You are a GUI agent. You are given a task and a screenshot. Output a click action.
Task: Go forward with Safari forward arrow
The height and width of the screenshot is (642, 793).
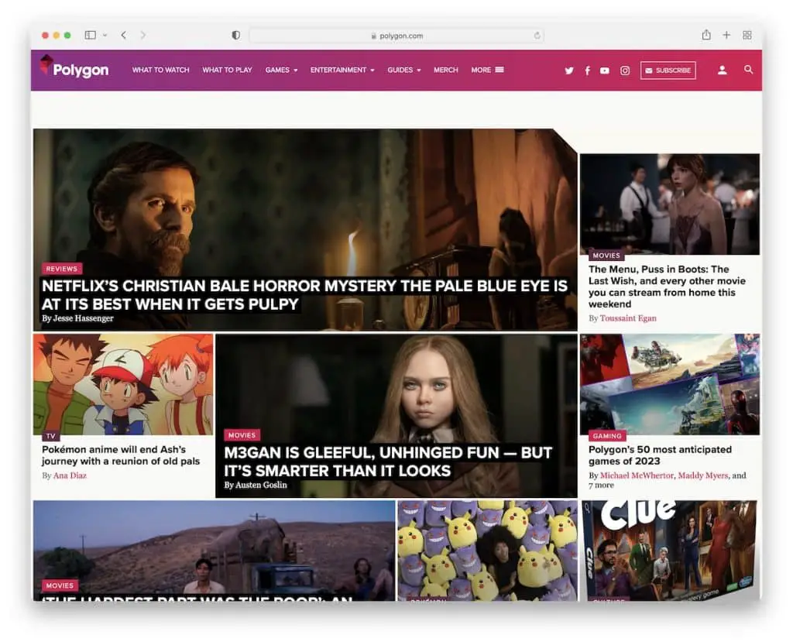[143, 35]
